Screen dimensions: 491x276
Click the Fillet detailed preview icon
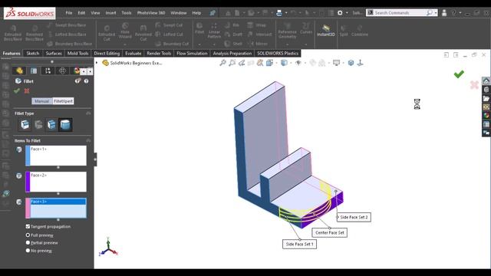coord(77,81)
